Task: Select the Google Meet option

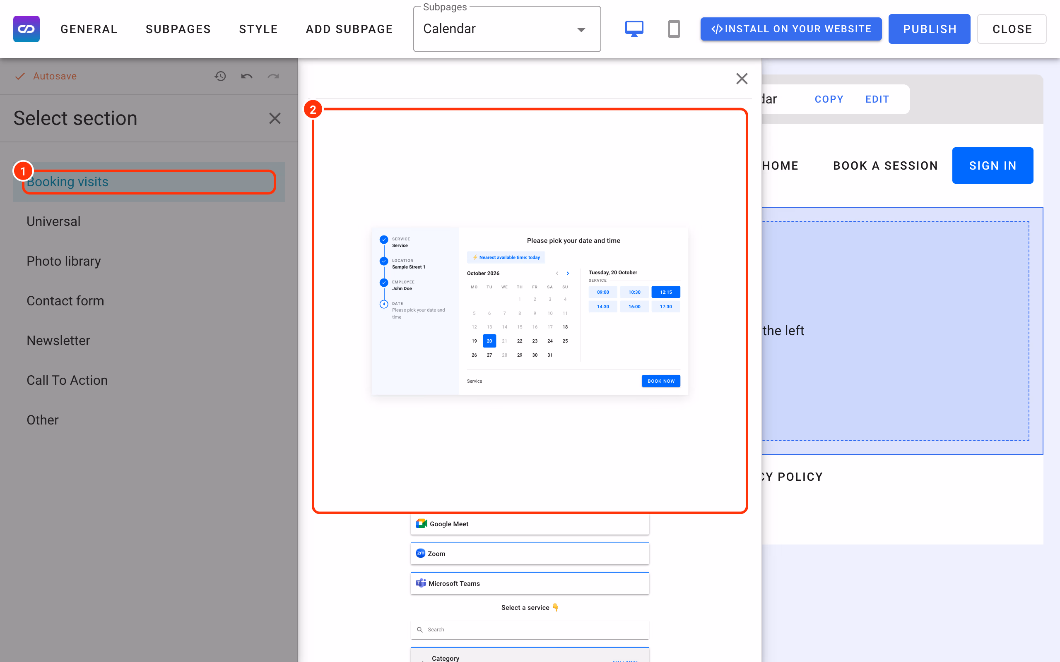Action: (530, 524)
